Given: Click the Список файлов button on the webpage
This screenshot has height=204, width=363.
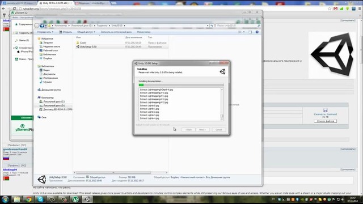Looking at the screenshot, I should (325, 121).
